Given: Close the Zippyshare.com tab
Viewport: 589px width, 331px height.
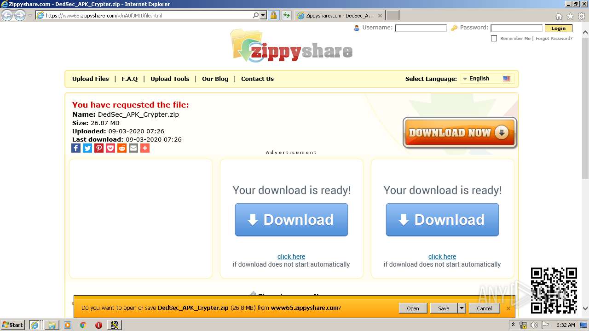Looking at the screenshot, I should coord(380,16).
